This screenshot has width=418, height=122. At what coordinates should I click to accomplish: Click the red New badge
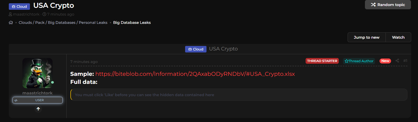click(x=385, y=61)
